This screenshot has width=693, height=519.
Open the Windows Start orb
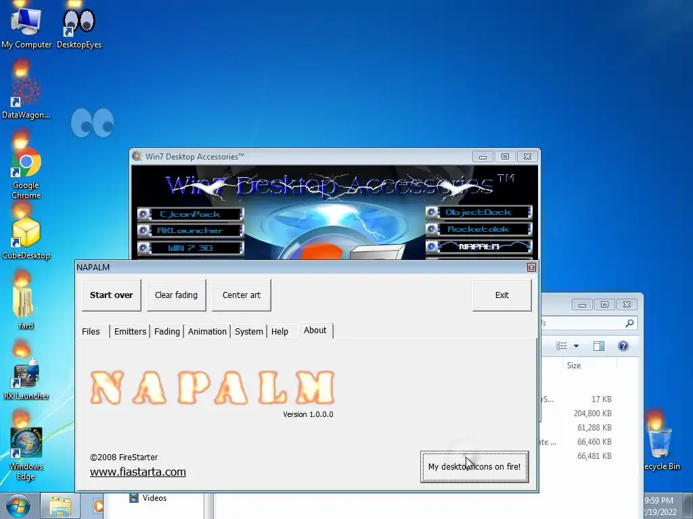click(18, 505)
